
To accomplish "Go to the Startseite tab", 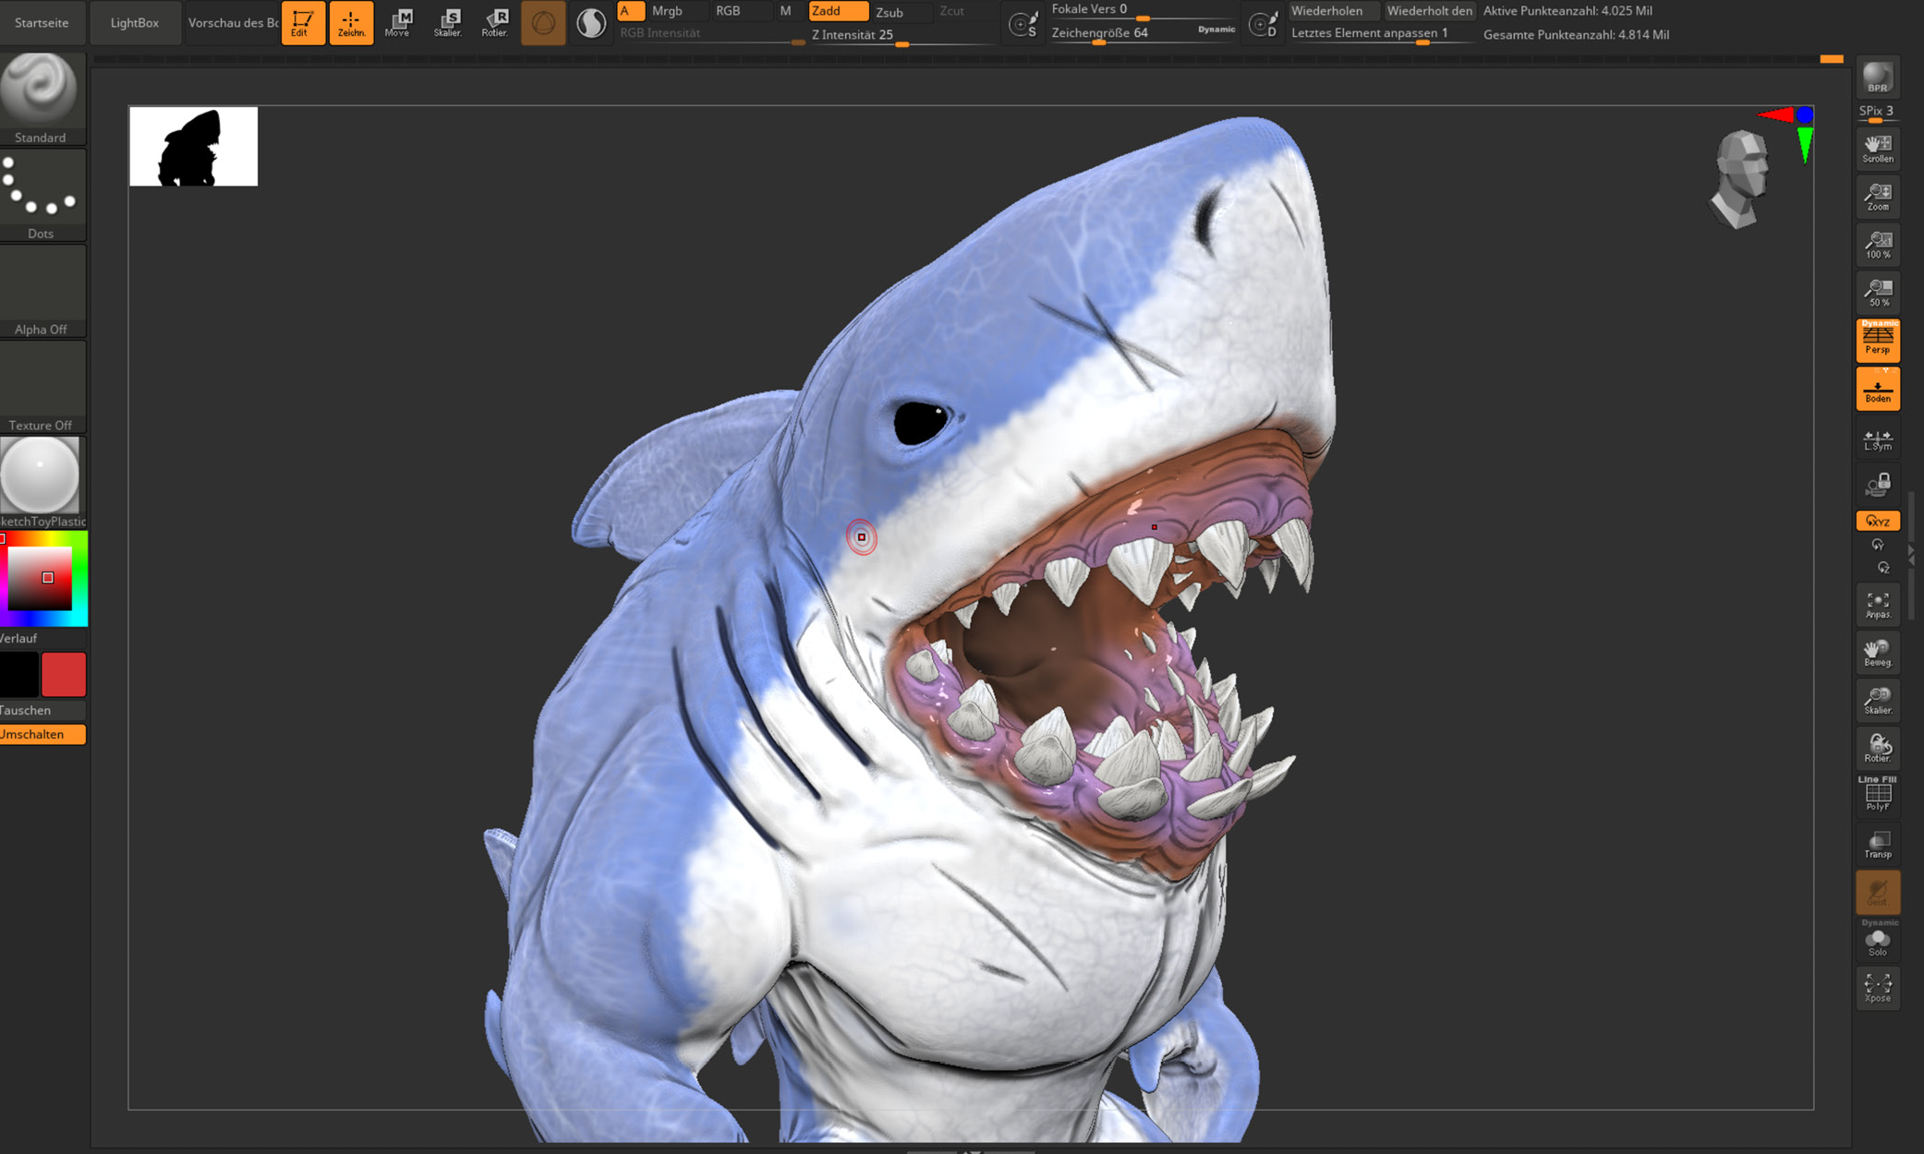I will [x=42, y=22].
